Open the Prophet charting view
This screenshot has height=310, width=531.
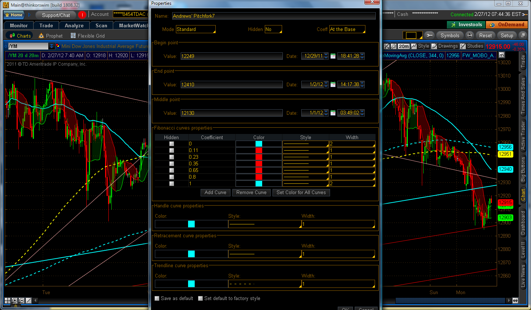pos(51,36)
